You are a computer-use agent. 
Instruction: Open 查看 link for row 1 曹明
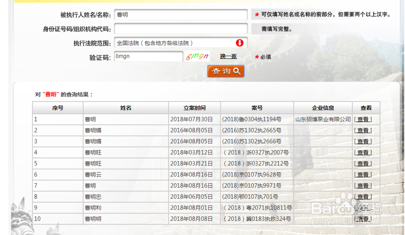point(363,120)
